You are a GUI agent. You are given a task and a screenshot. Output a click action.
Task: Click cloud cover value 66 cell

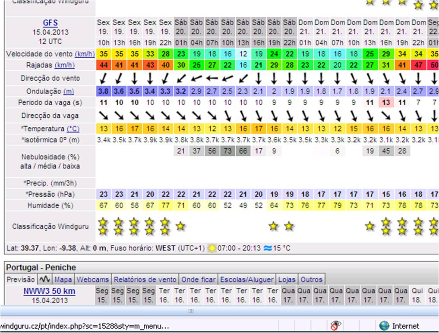[243, 151]
